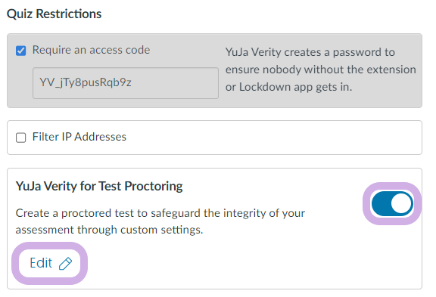Toggle off YuJa Verity test proctoring switch

coord(392,203)
